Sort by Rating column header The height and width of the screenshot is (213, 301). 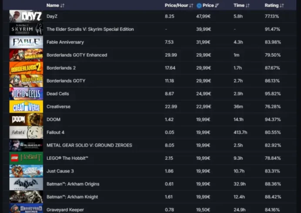click(x=274, y=5)
